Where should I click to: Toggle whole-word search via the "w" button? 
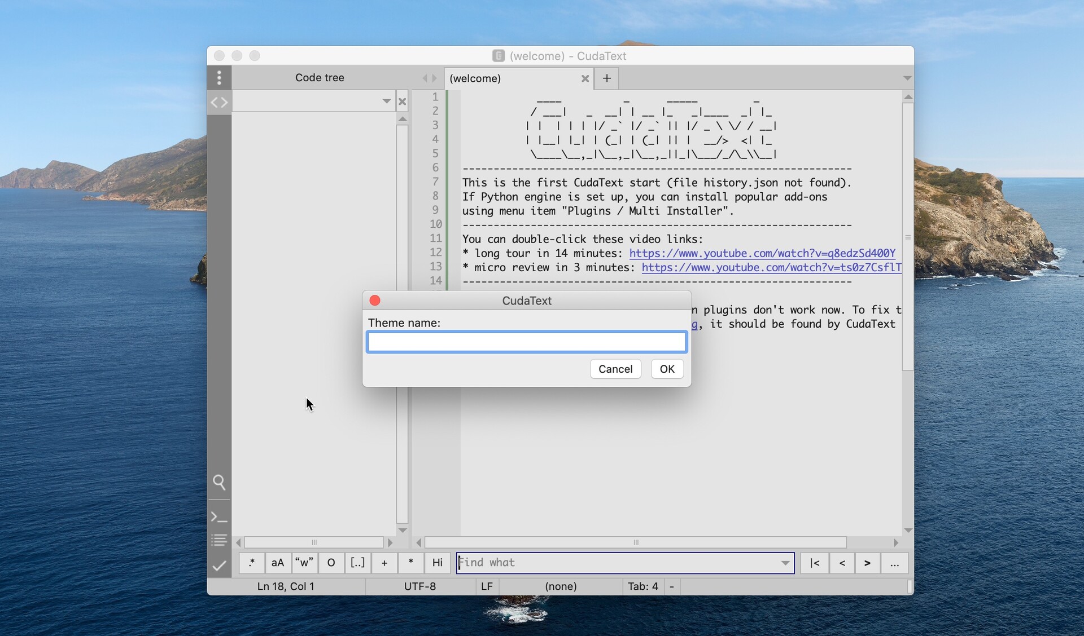tap(304, 563)
